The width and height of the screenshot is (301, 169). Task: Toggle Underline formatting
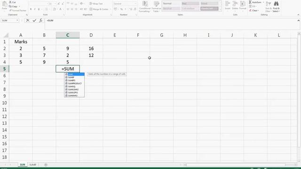39,9
